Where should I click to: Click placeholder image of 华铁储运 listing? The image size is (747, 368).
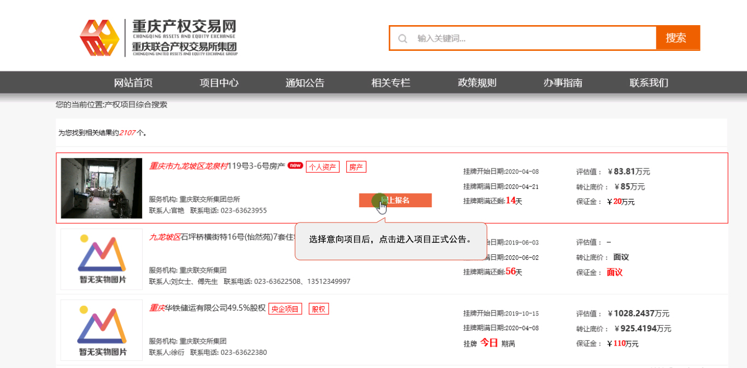tap(102, 330)
